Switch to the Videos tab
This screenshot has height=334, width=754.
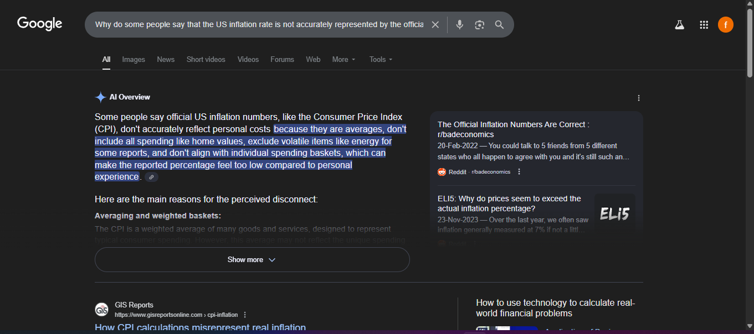click(x=248, y=60)
